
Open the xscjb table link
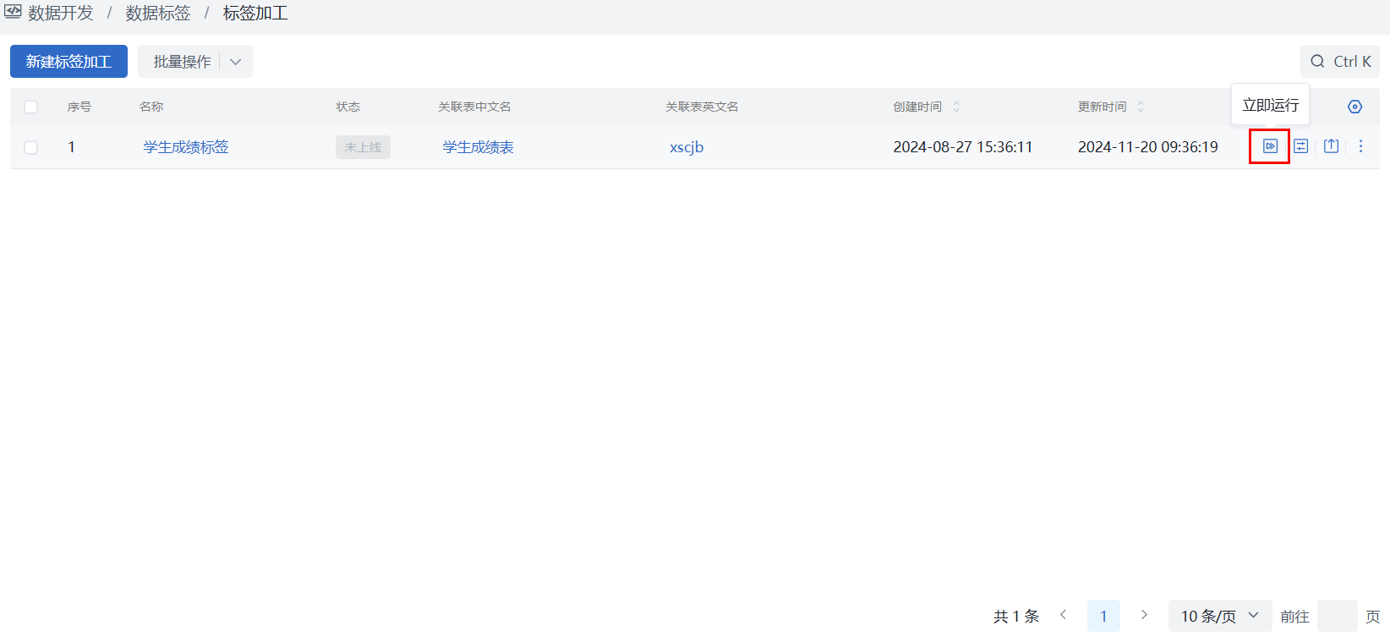tap(687, 147)
